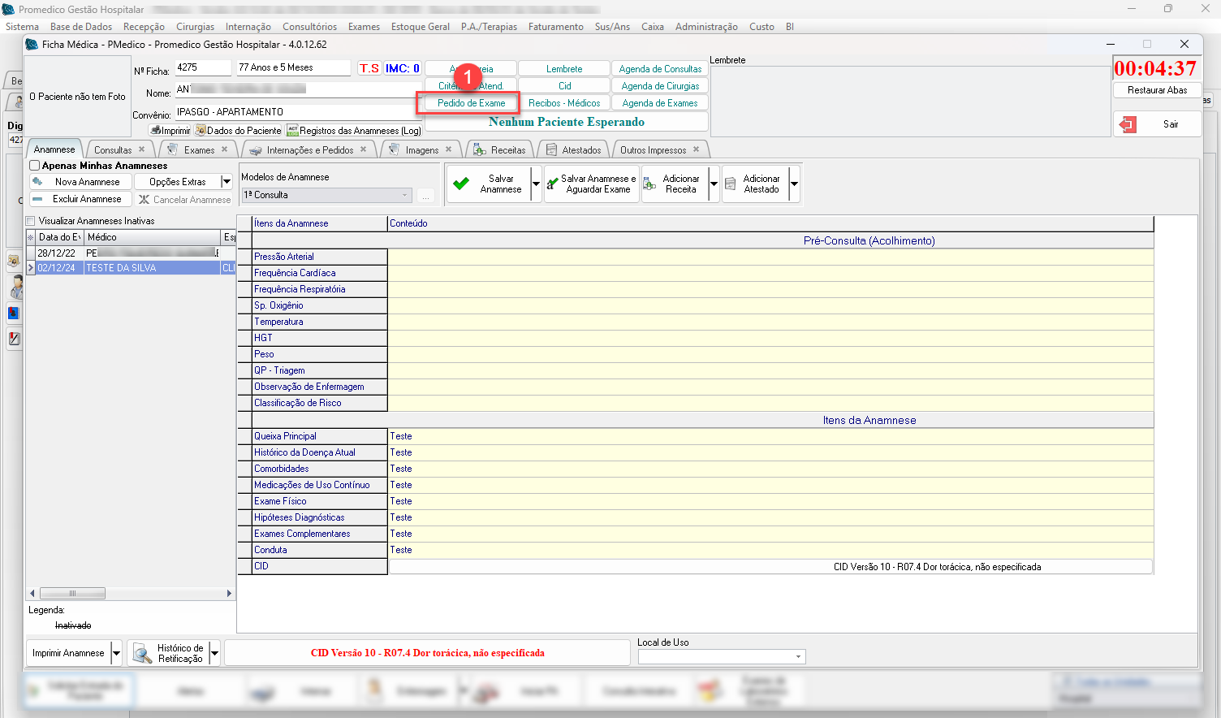1221x718 pixels.
Task: Toggle Visualizar Anamneses Inativas checkbox
Action: click(31, 221)
